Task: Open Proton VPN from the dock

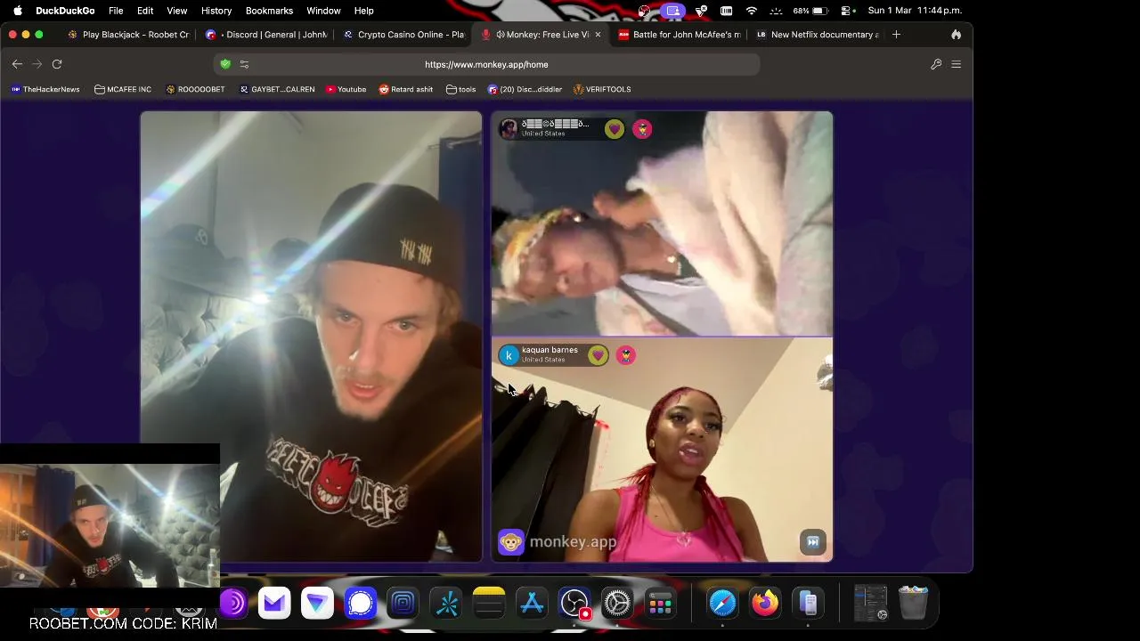Action: click(317, 604)
